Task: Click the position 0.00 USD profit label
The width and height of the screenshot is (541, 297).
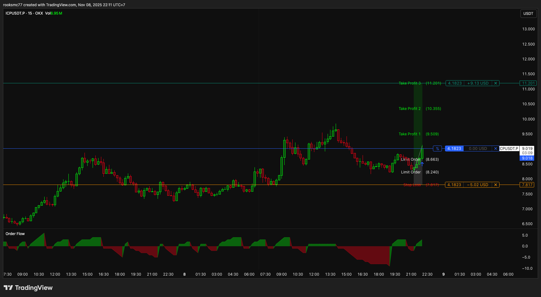Action: pos(478,149)
